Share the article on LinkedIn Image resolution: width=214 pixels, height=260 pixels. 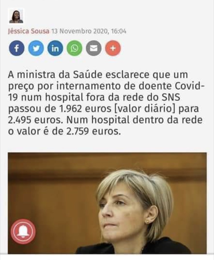[55, 48]
